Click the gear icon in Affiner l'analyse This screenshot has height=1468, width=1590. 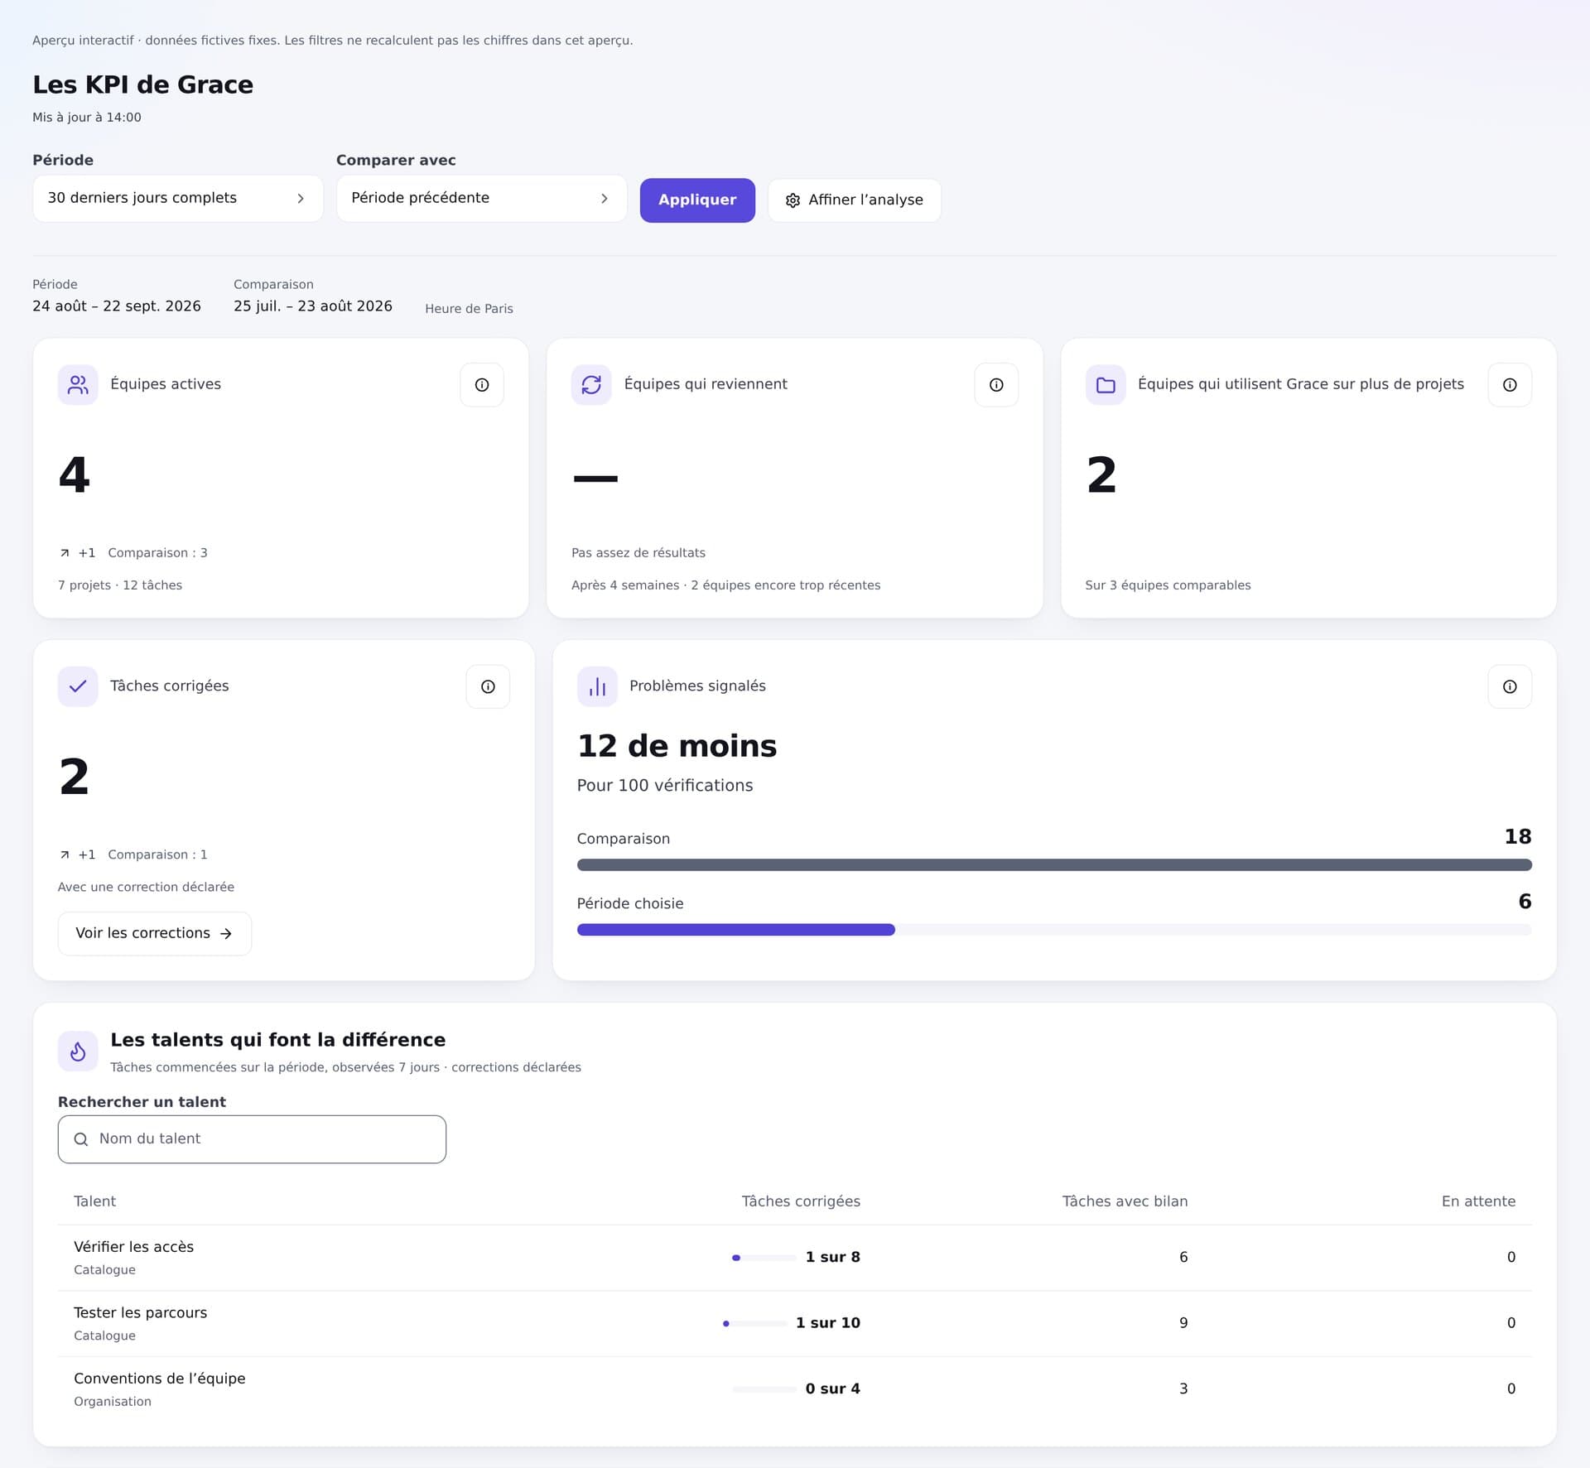point(793,200)
